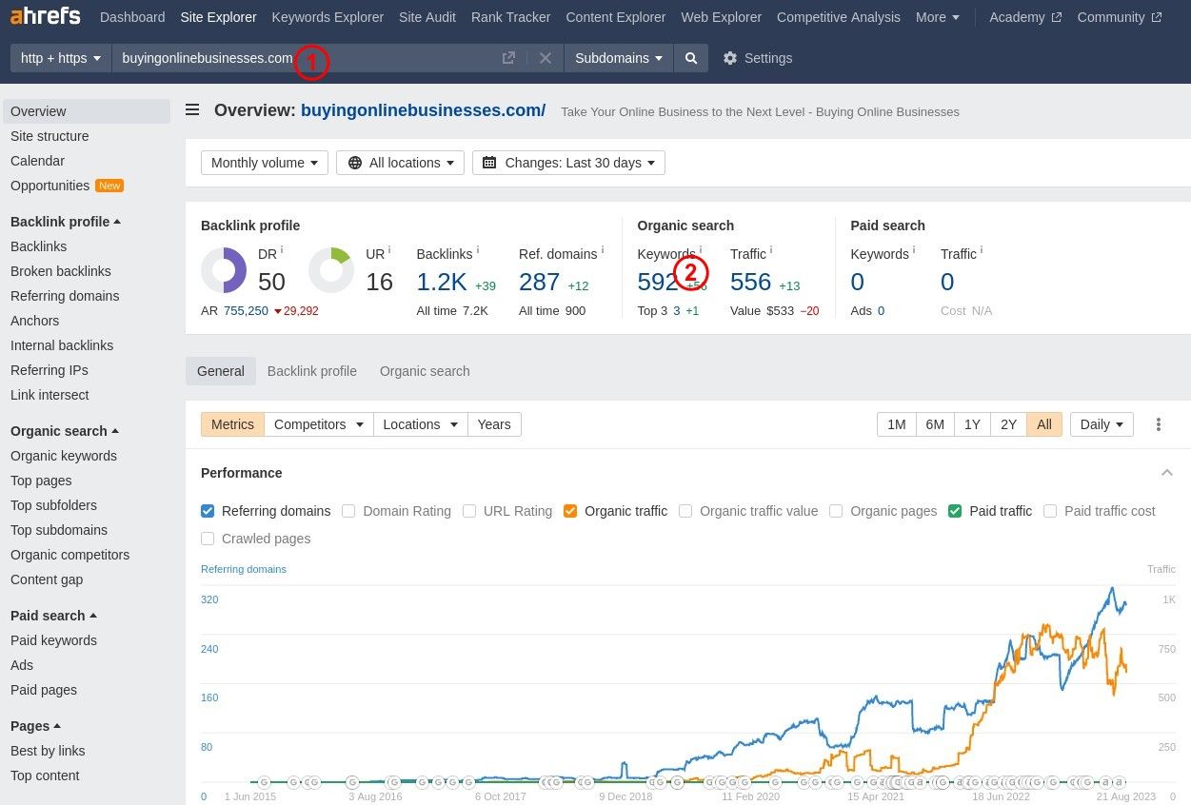Open Content Explorer
The width and height of the screenshot is (1191, 805).
(616, 17)
